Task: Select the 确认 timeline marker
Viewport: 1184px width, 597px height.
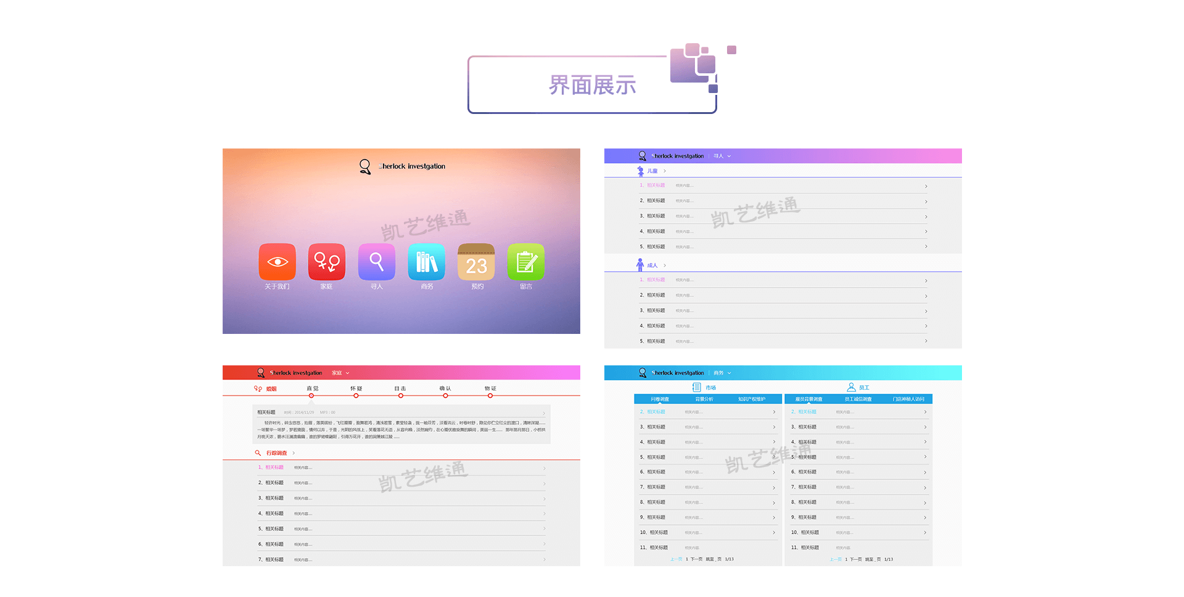Action: (445, 396)
